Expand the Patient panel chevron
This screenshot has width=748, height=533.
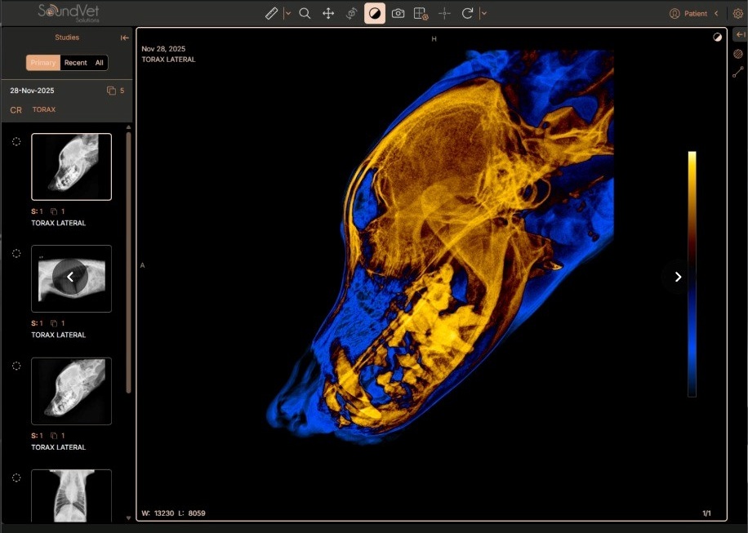716,13
